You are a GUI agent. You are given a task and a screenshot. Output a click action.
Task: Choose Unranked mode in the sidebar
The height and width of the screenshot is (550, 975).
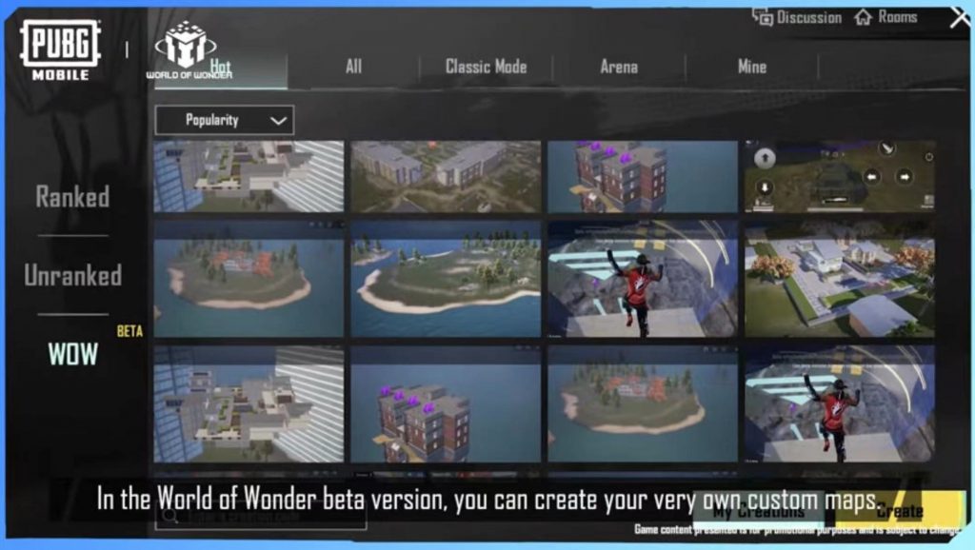[72, 275]
